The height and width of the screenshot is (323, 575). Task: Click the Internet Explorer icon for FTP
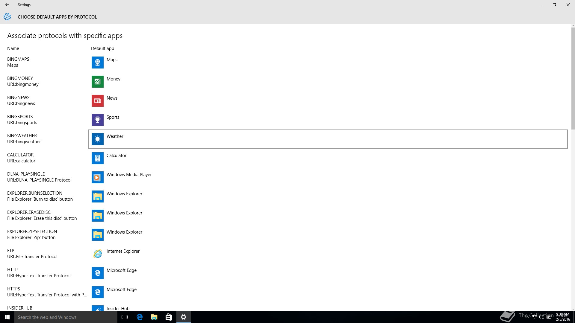point(97,254)
